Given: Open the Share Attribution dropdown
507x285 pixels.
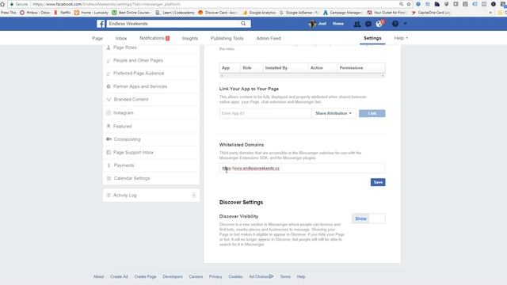Looking at the screenshot, I should tap(334, 113).
